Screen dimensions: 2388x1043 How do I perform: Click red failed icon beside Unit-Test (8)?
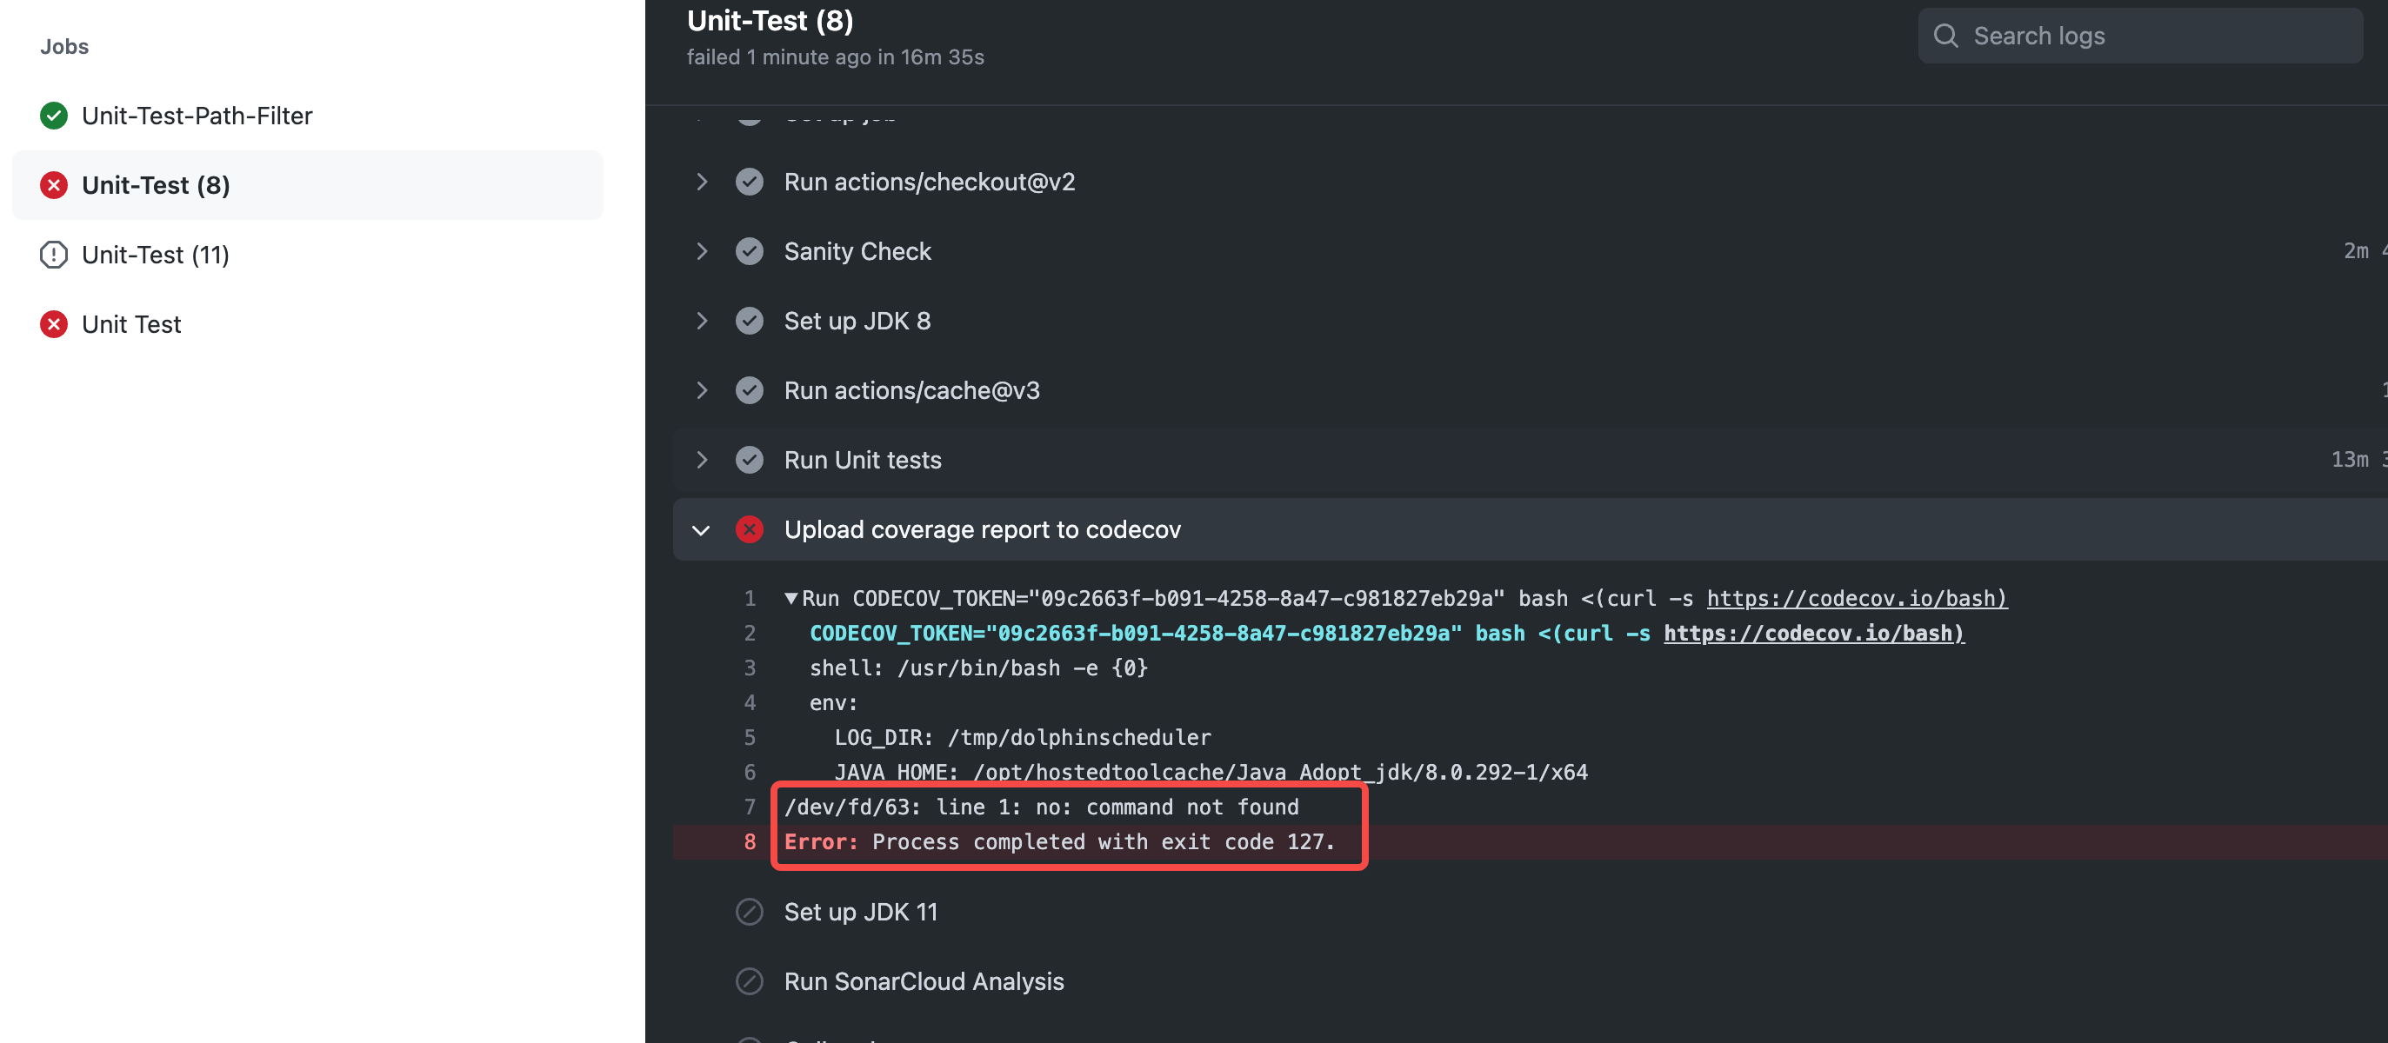coord(54,185)
